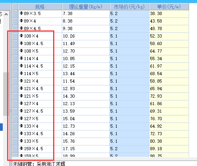This screenshot has height=166, width=197.
Task: Click unit price 68.54 cell
Action: pyautogui.click(x=169, y=74)
